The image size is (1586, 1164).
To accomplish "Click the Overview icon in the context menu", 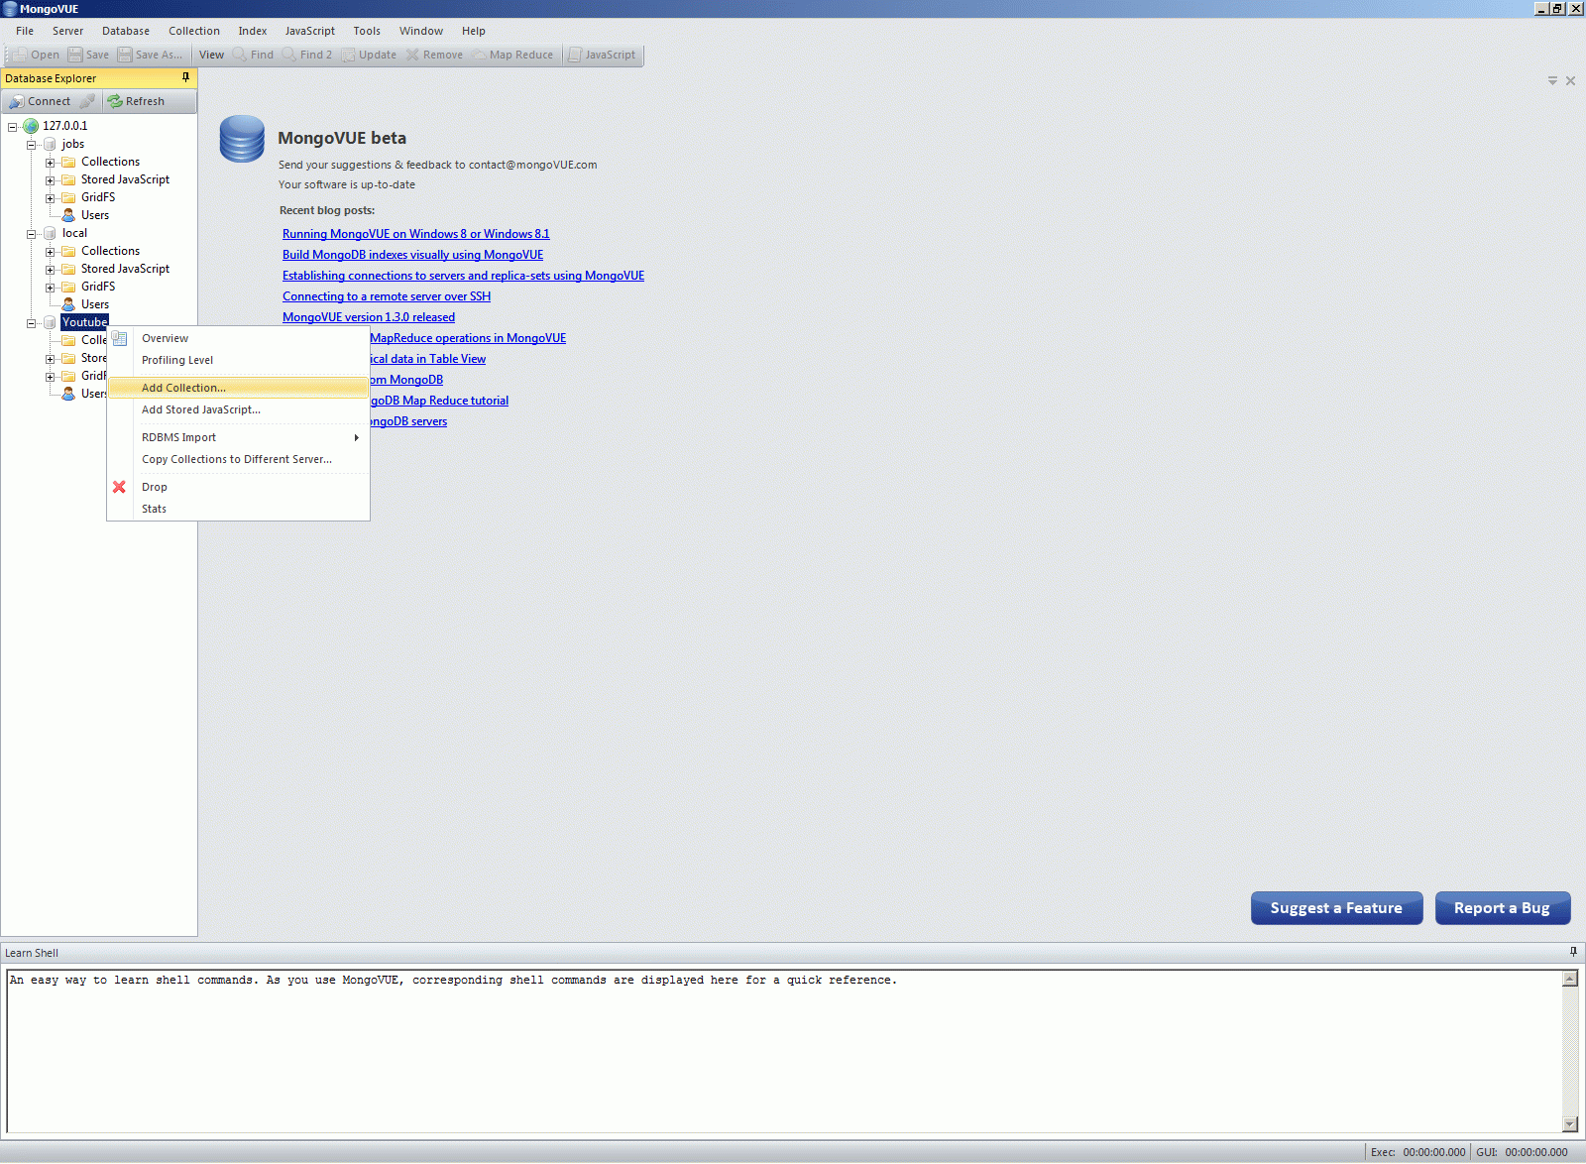I will tap(119, 338).
